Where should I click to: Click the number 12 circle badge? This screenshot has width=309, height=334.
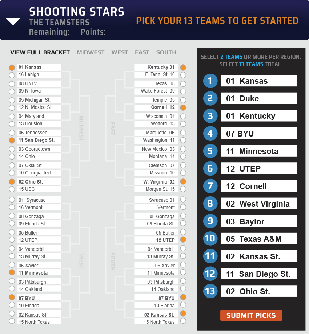coord(210,274)
